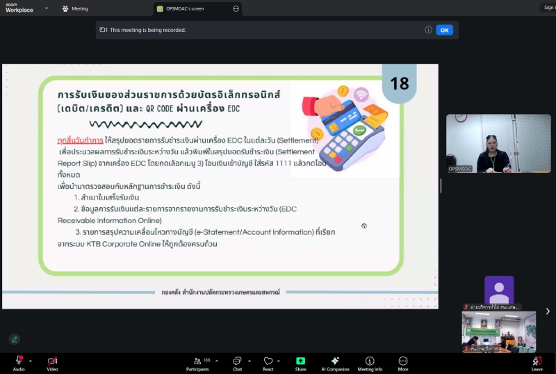Click the Leave meeting button
556x374 pixels.
(x=537, y=361)
